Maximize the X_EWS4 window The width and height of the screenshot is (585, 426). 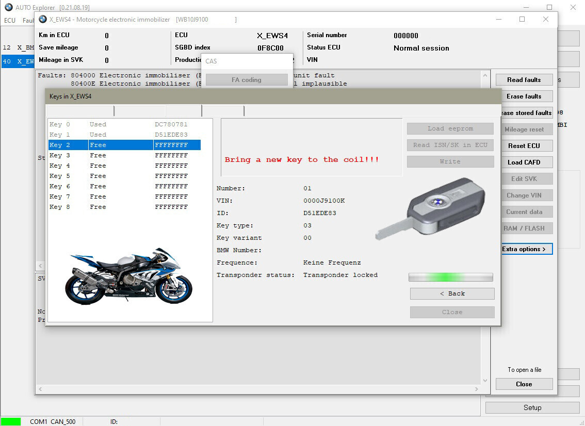522,19
